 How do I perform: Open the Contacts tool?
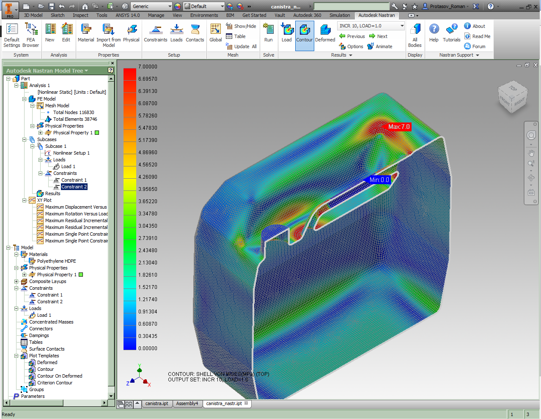click(195, 33)
